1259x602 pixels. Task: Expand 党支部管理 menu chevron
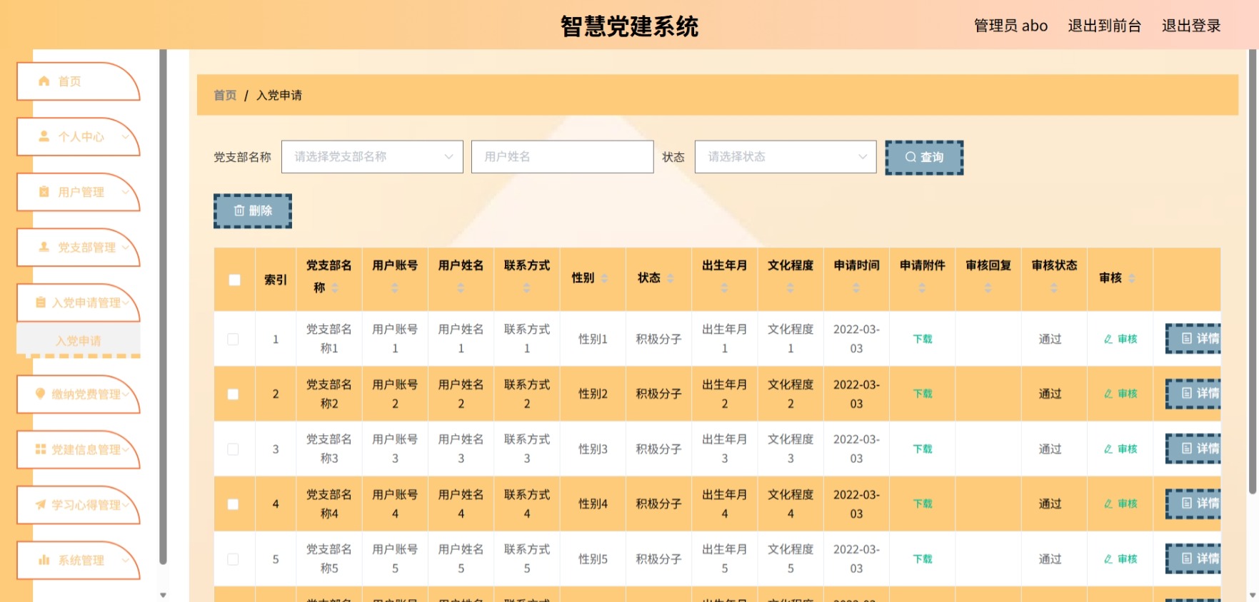coord(126,247)
